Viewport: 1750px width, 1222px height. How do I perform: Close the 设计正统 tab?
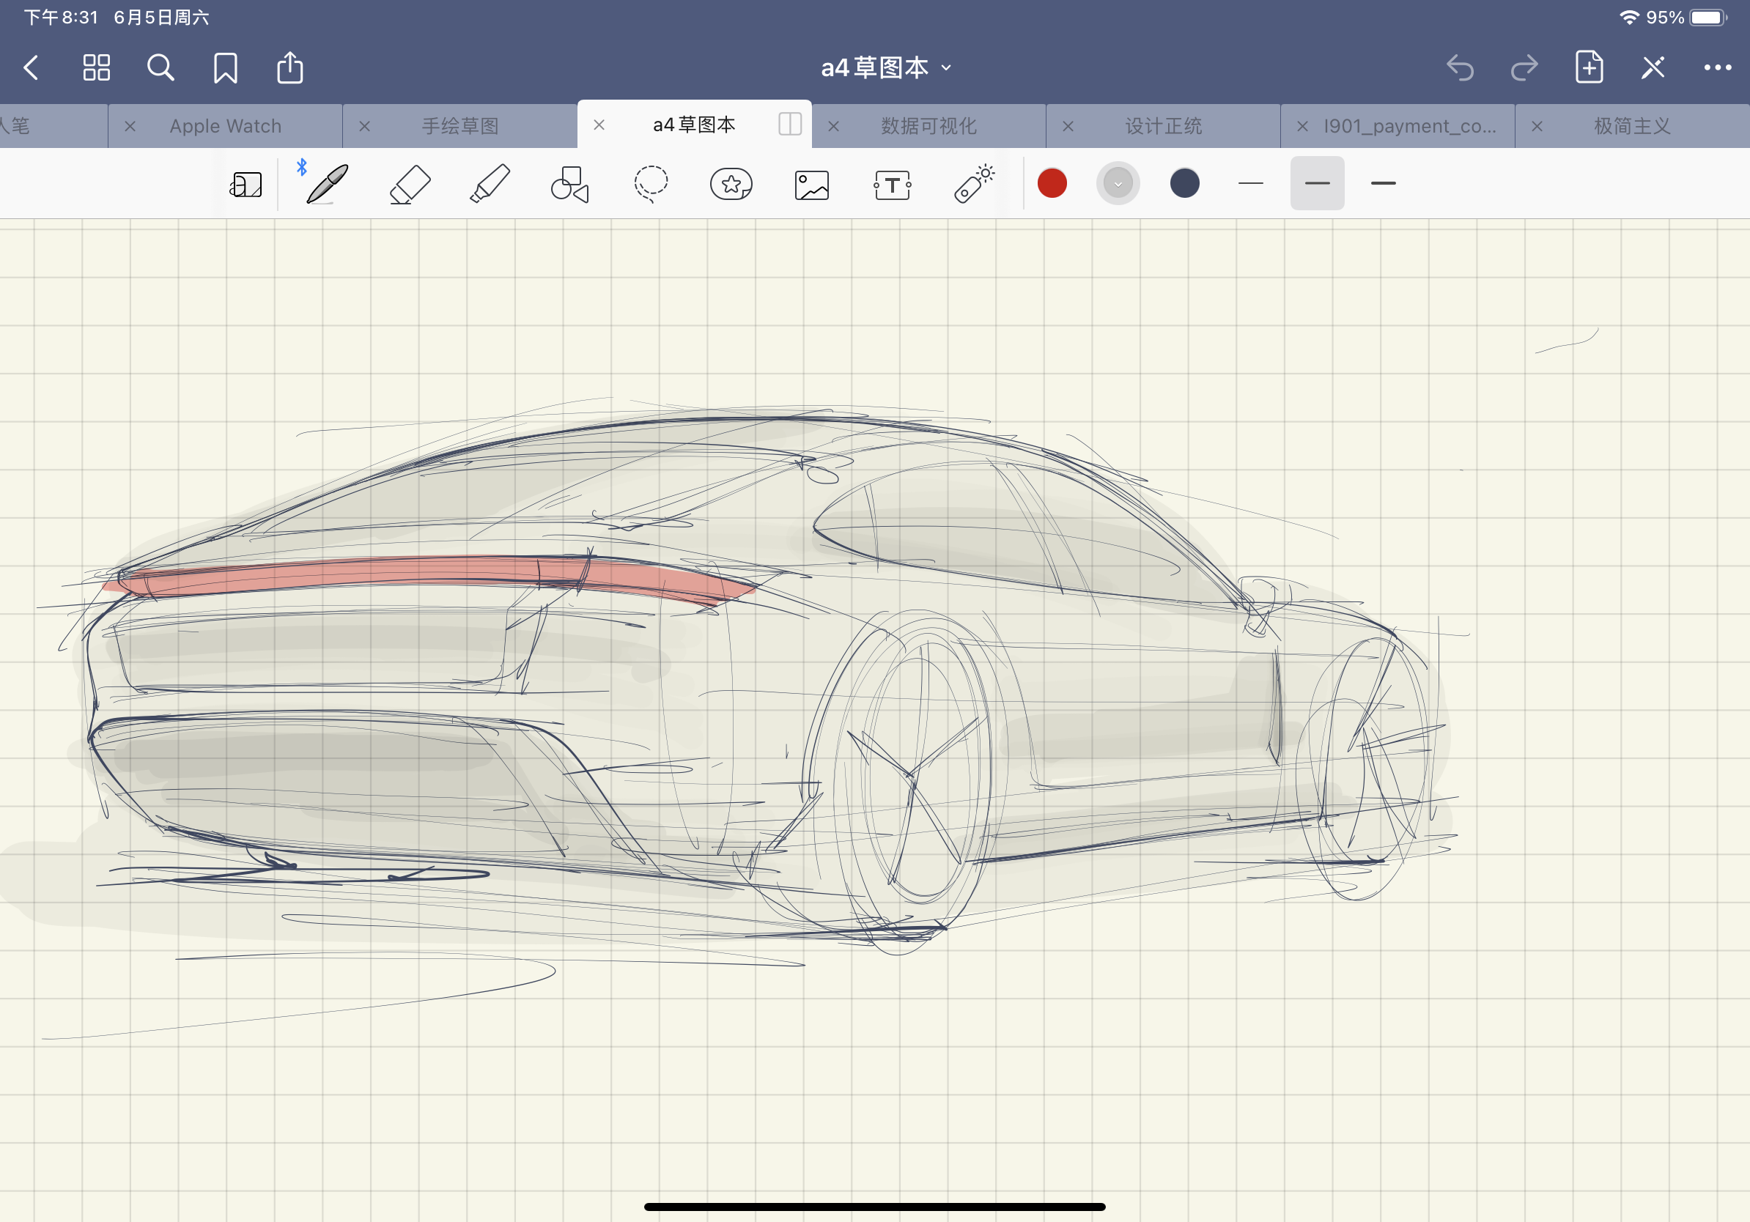(1068, 126)
